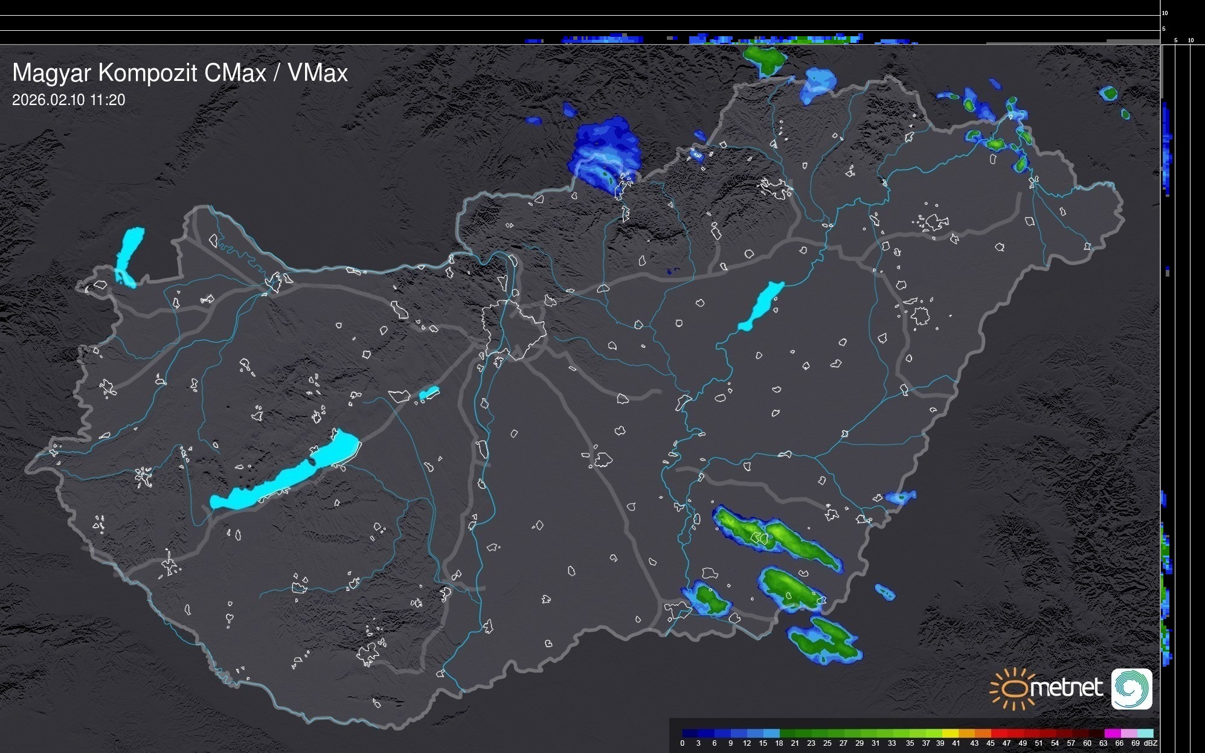The width and height of the screenshot is (1205, 753).
Task: Click Budapest's white city outline
Action: pyautogui.click(x=513, y=329)
